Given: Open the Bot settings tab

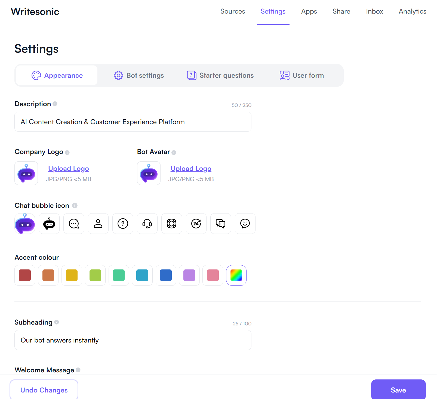Looking at the screenshot, I should pos(139,76).
